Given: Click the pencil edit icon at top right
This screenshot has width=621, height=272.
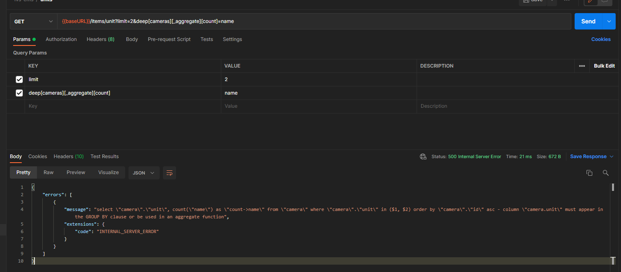Looking at the screenshot, I should tap(591, 2).
